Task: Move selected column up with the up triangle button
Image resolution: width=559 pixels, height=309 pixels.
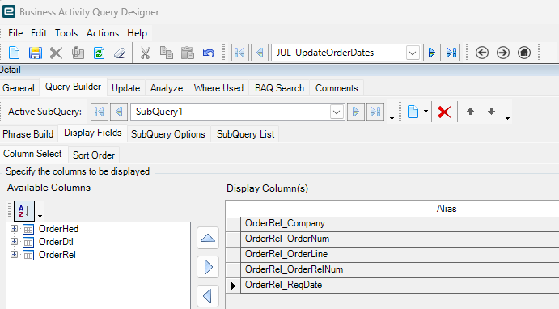Action: click(x=208, y=238)
